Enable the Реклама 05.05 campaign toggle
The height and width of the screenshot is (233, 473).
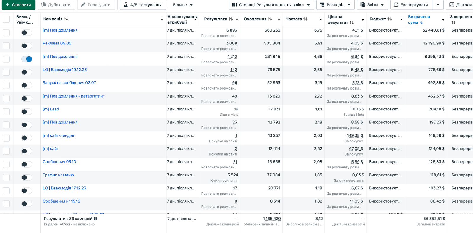coord(27,46)
